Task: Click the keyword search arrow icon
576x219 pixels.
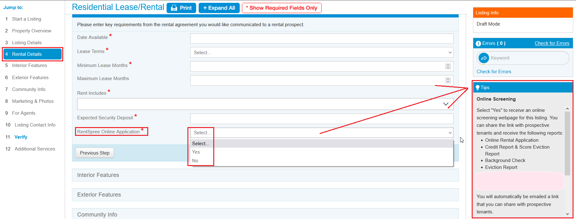Action: tap(484, 58)
